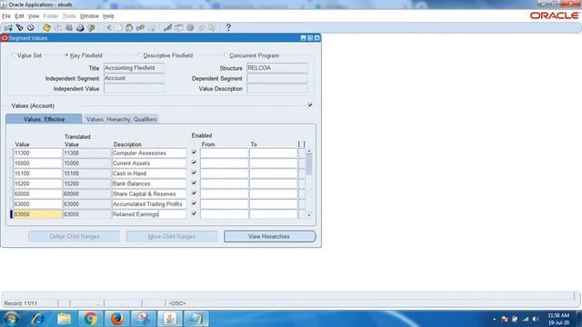The width and height of the screenshot is (582, 327).
Task: Click Enabled From field for 11300 row
Action: [225, 153]
